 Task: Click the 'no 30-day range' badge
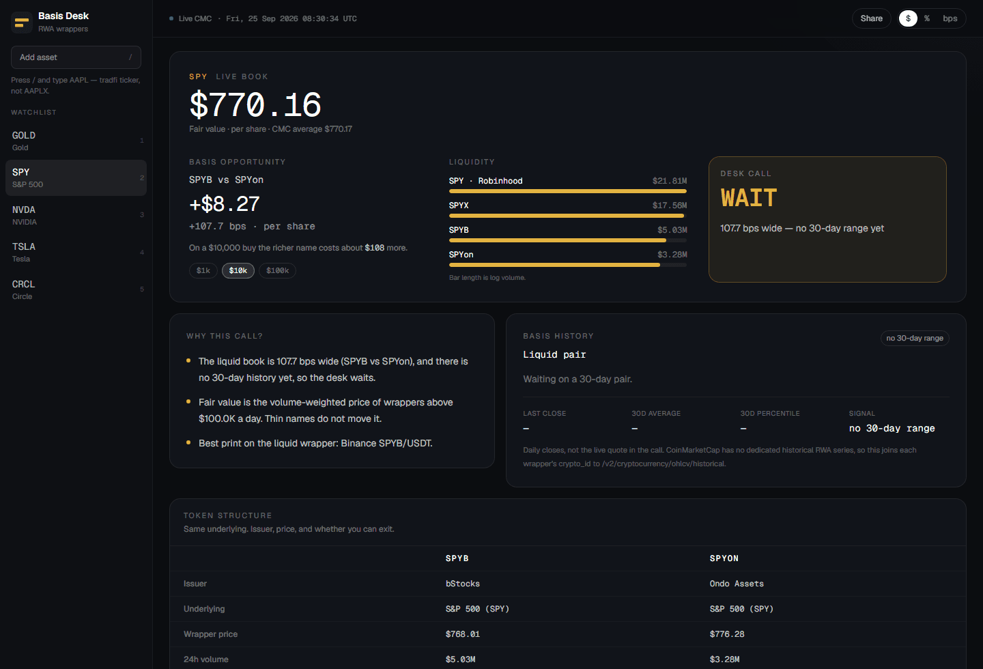(915, 338)
